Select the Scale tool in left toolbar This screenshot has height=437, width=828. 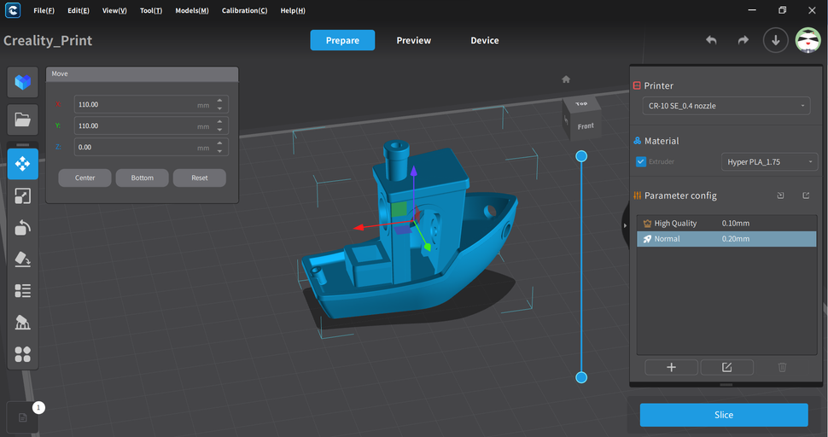pos(23,196)
